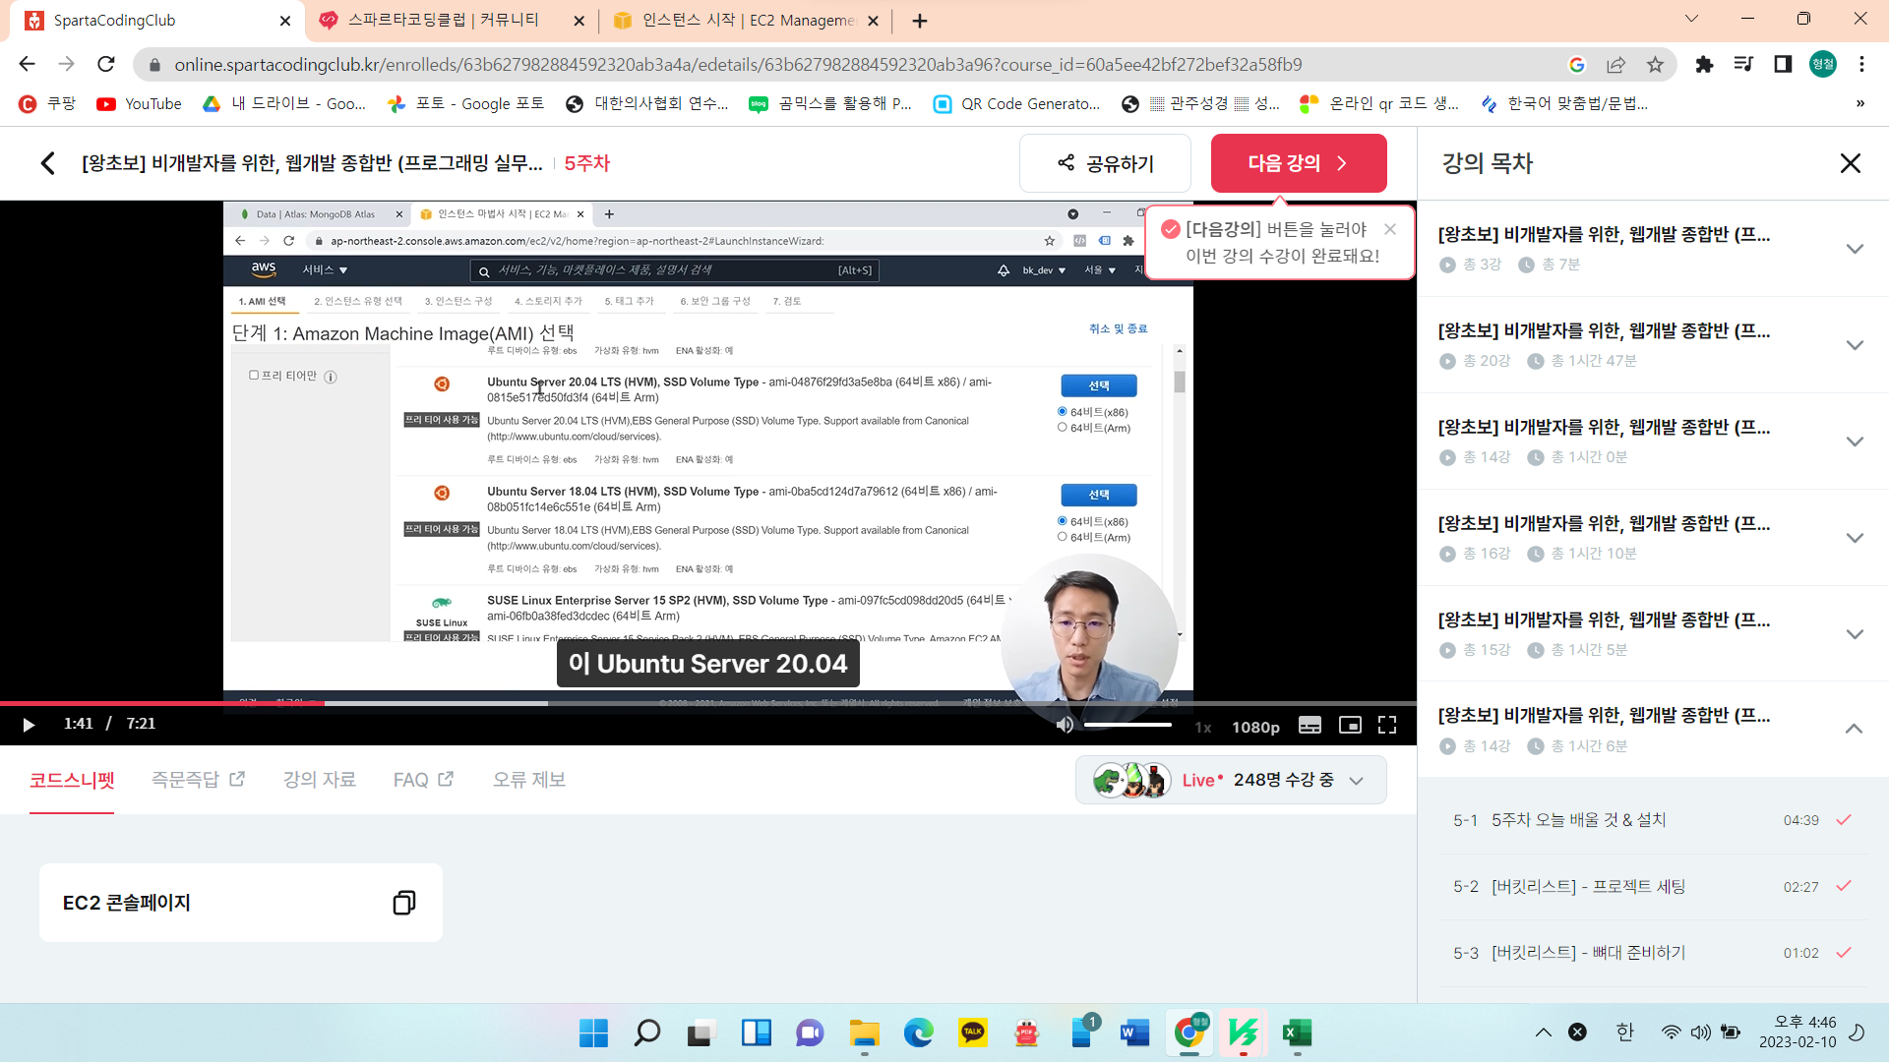Open Microsoft Word from the taskbar
This screenshot has width=1889, height=1062.
[1134, 1032]
